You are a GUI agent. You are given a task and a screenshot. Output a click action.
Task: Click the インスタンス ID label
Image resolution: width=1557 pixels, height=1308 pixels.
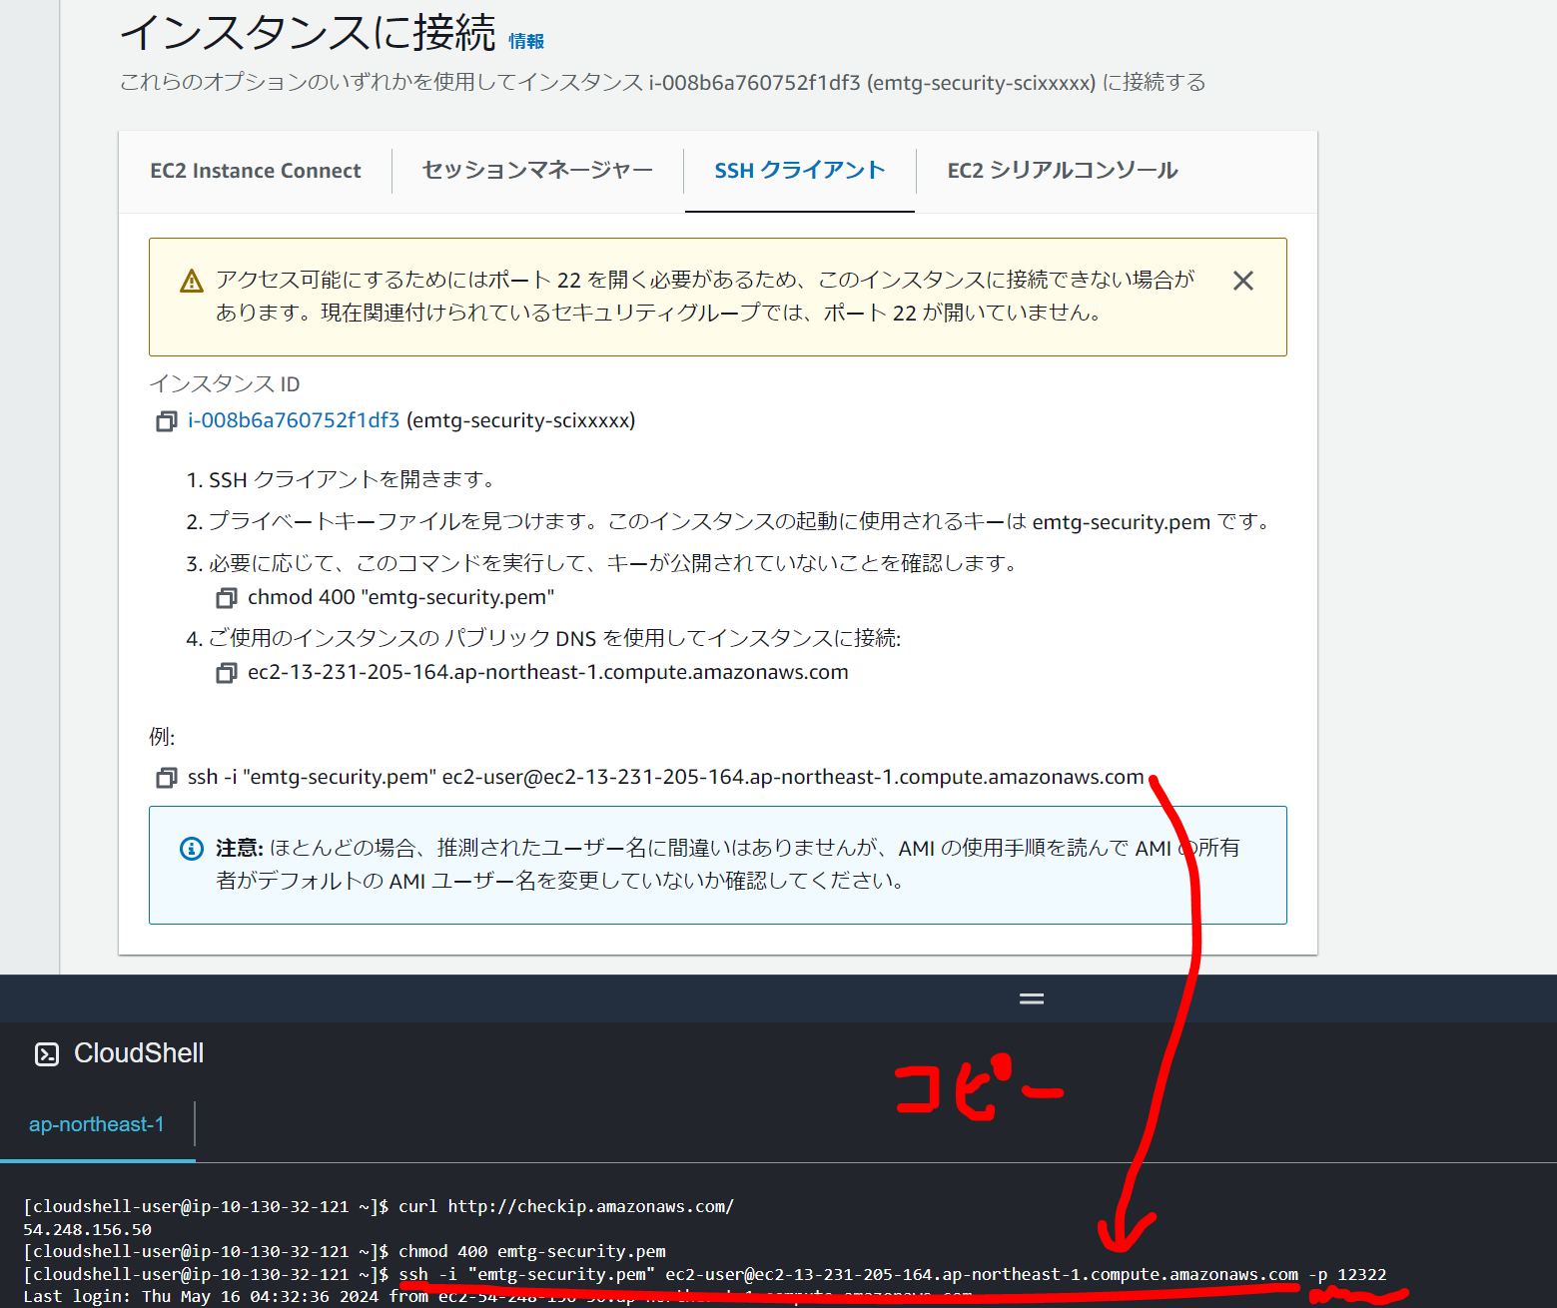pyautogui.click(x=225, y=383)
